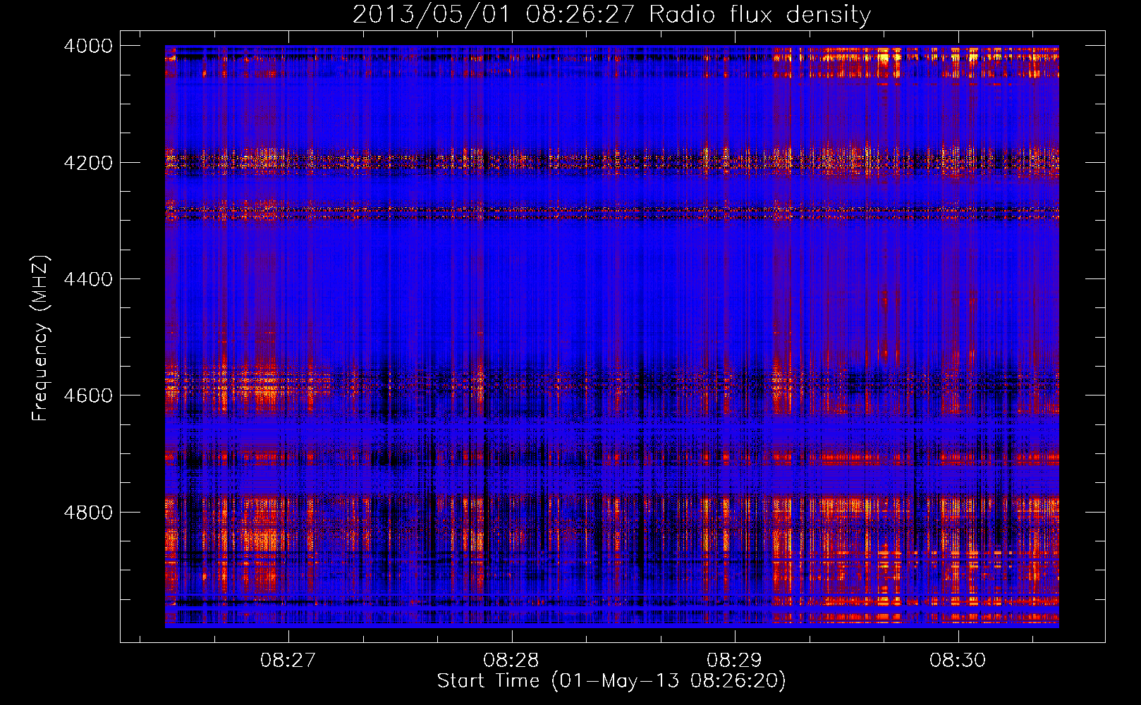The height and width of the screenshot is (705, 1141).
Task: Click the 08:27 time tick label
Action: [x=288, y=660]
